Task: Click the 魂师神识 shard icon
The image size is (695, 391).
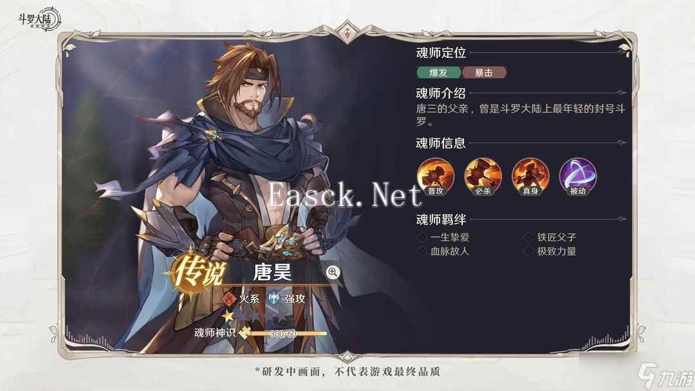Action: pos(245,332)
